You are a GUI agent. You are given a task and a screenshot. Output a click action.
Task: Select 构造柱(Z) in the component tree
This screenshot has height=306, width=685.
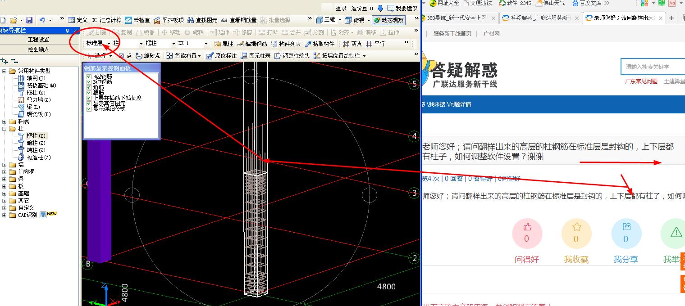38,157
